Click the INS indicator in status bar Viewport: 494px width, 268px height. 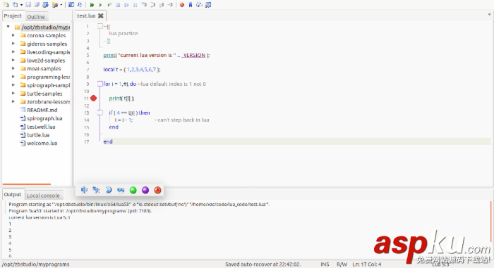tap(325, 264)
